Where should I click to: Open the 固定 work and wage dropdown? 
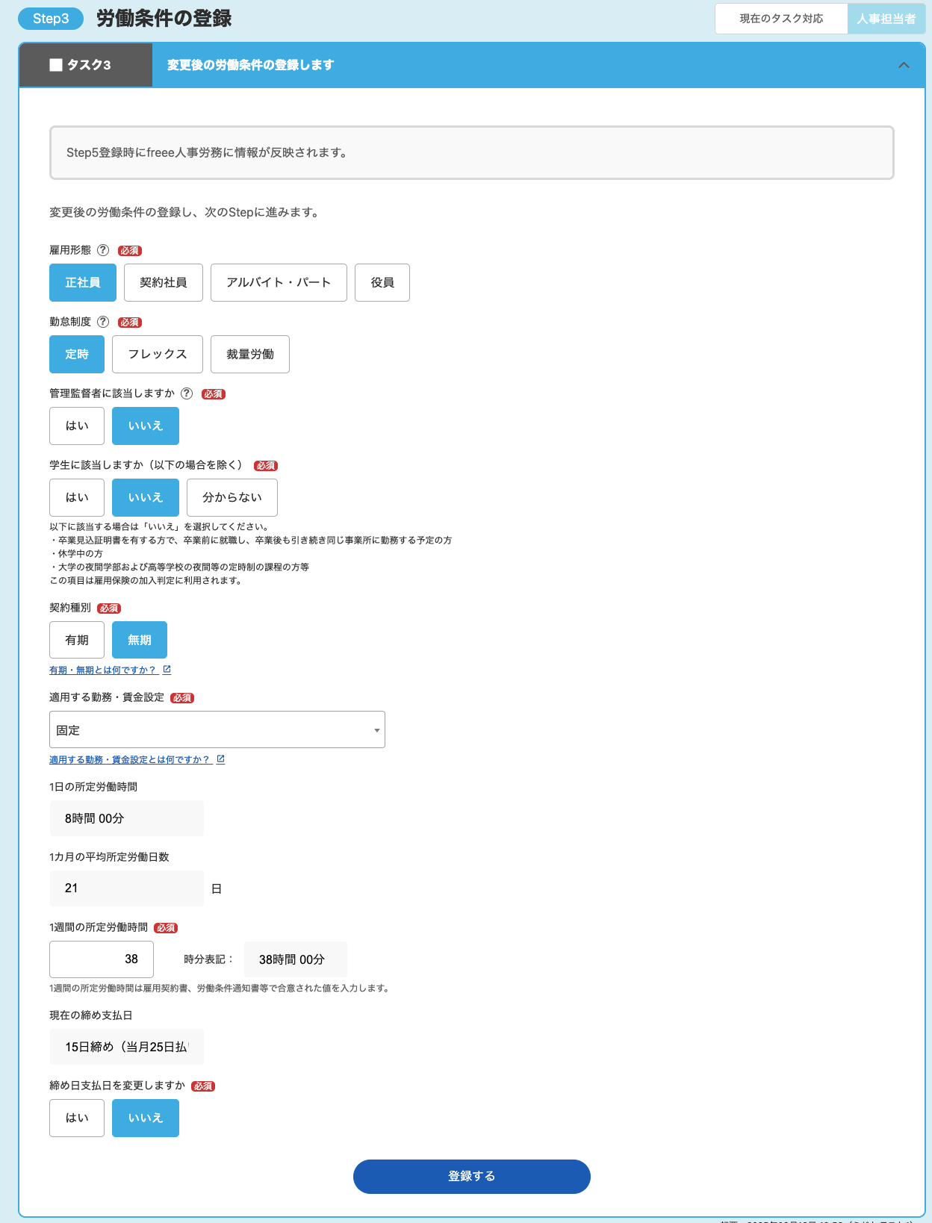[x=217, y=729]
